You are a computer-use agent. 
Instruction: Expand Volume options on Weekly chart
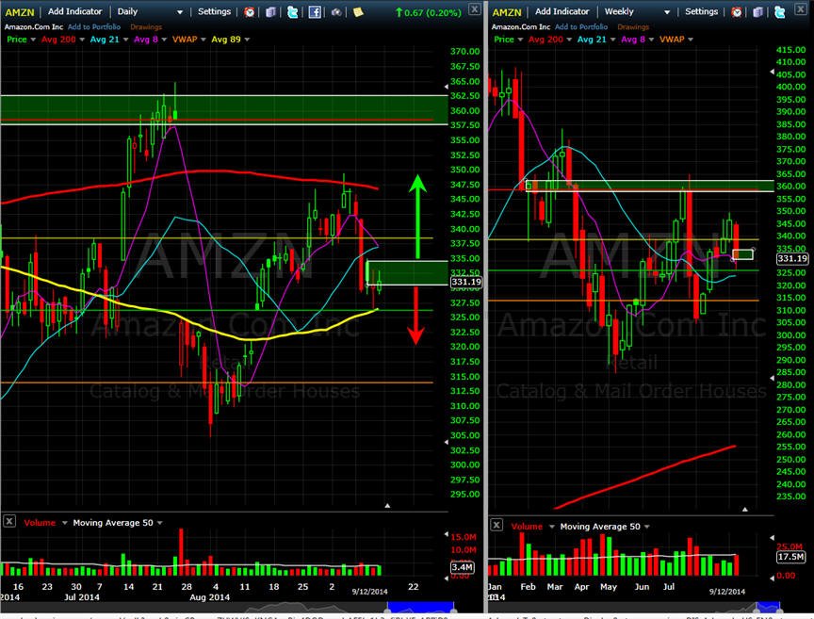[x=551, y=527]
